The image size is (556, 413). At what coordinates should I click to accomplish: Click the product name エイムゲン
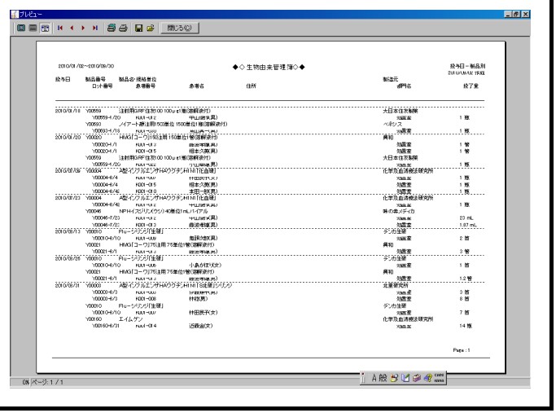(130, 319)
